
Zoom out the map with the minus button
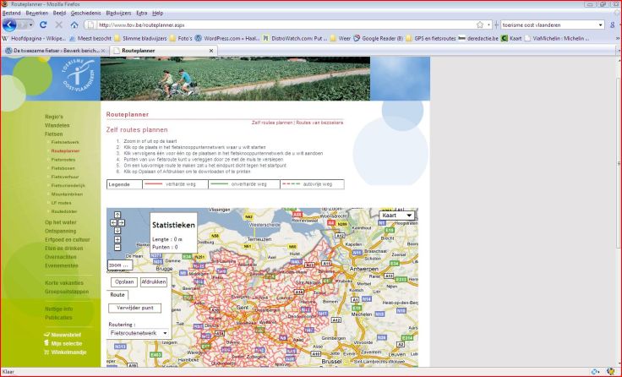117,247
